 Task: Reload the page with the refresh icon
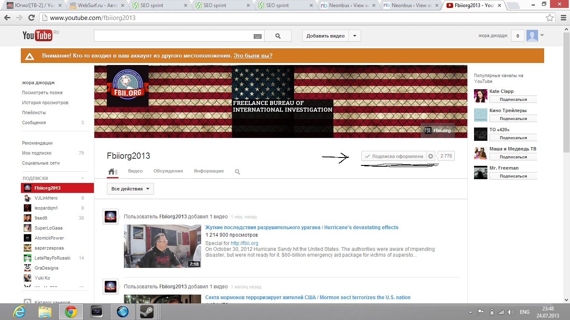(31, 18)
